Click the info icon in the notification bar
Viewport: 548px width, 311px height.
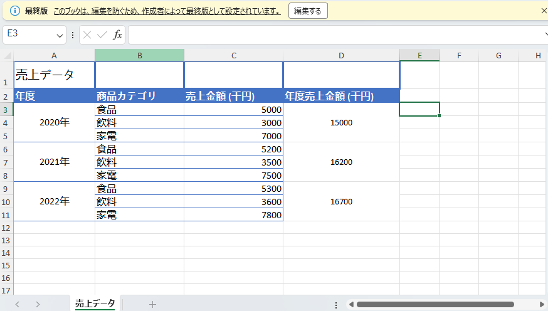(14, 11)
